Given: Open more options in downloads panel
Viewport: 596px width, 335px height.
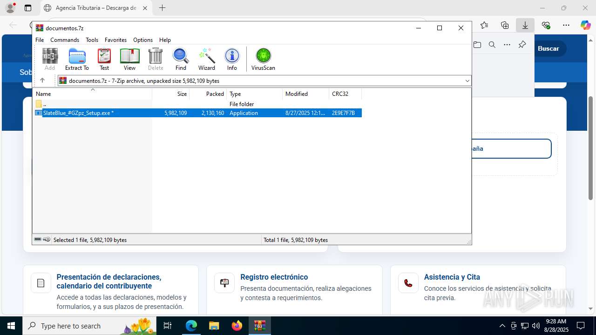Looking at the screenshot, I should (x=507, y=45).
